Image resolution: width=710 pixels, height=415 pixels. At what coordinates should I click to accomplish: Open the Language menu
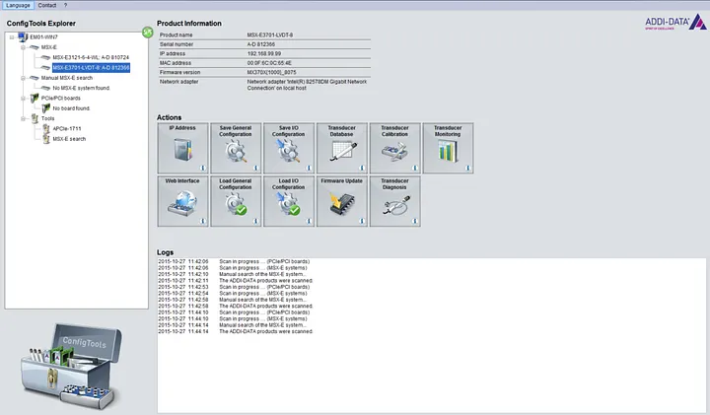pos(18,5)
